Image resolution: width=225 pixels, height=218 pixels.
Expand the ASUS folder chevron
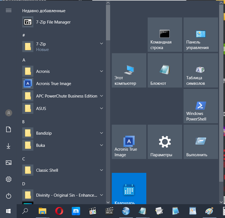[102, 108]
